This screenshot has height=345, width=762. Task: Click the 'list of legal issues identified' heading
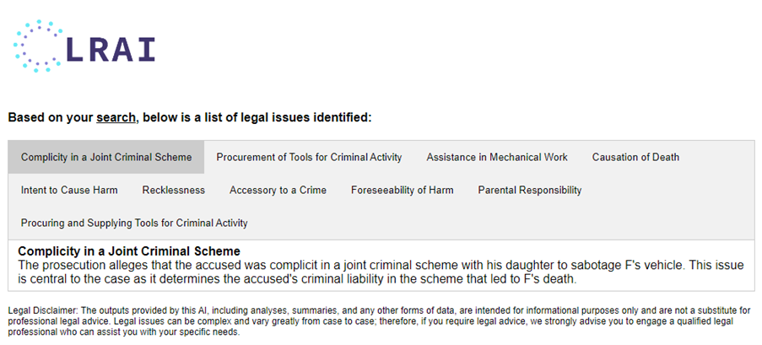click(x=190, y=117)
